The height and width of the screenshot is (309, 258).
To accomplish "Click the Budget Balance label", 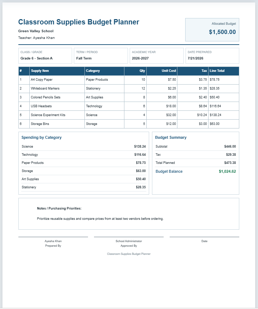I will tap(169, 172).
